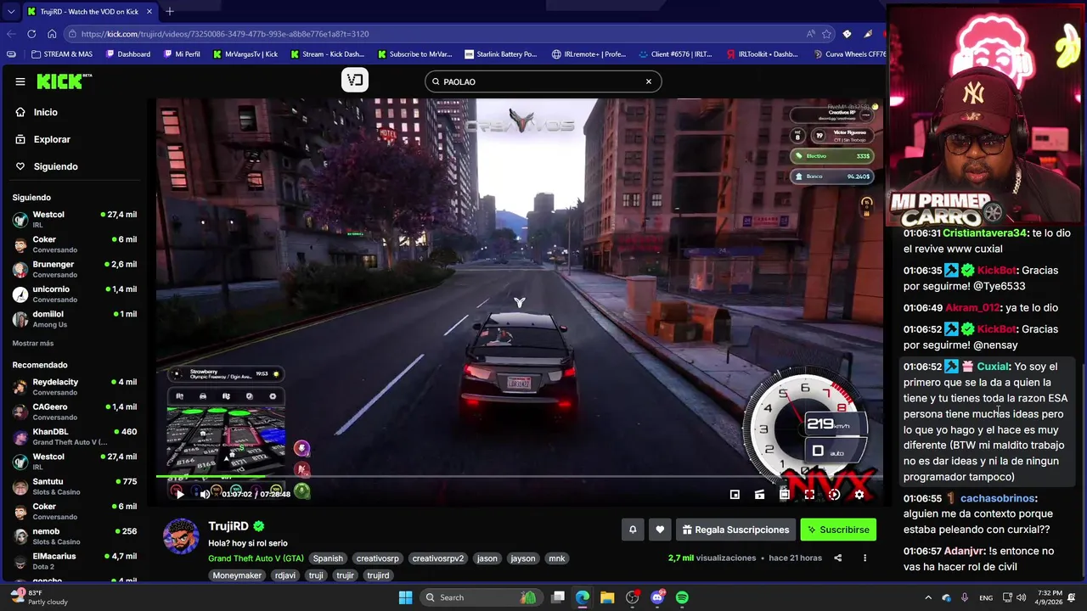This screenshot has height=611, width=1087.
Task: Select the Moneymaker tag
Action: coord(237,575)
